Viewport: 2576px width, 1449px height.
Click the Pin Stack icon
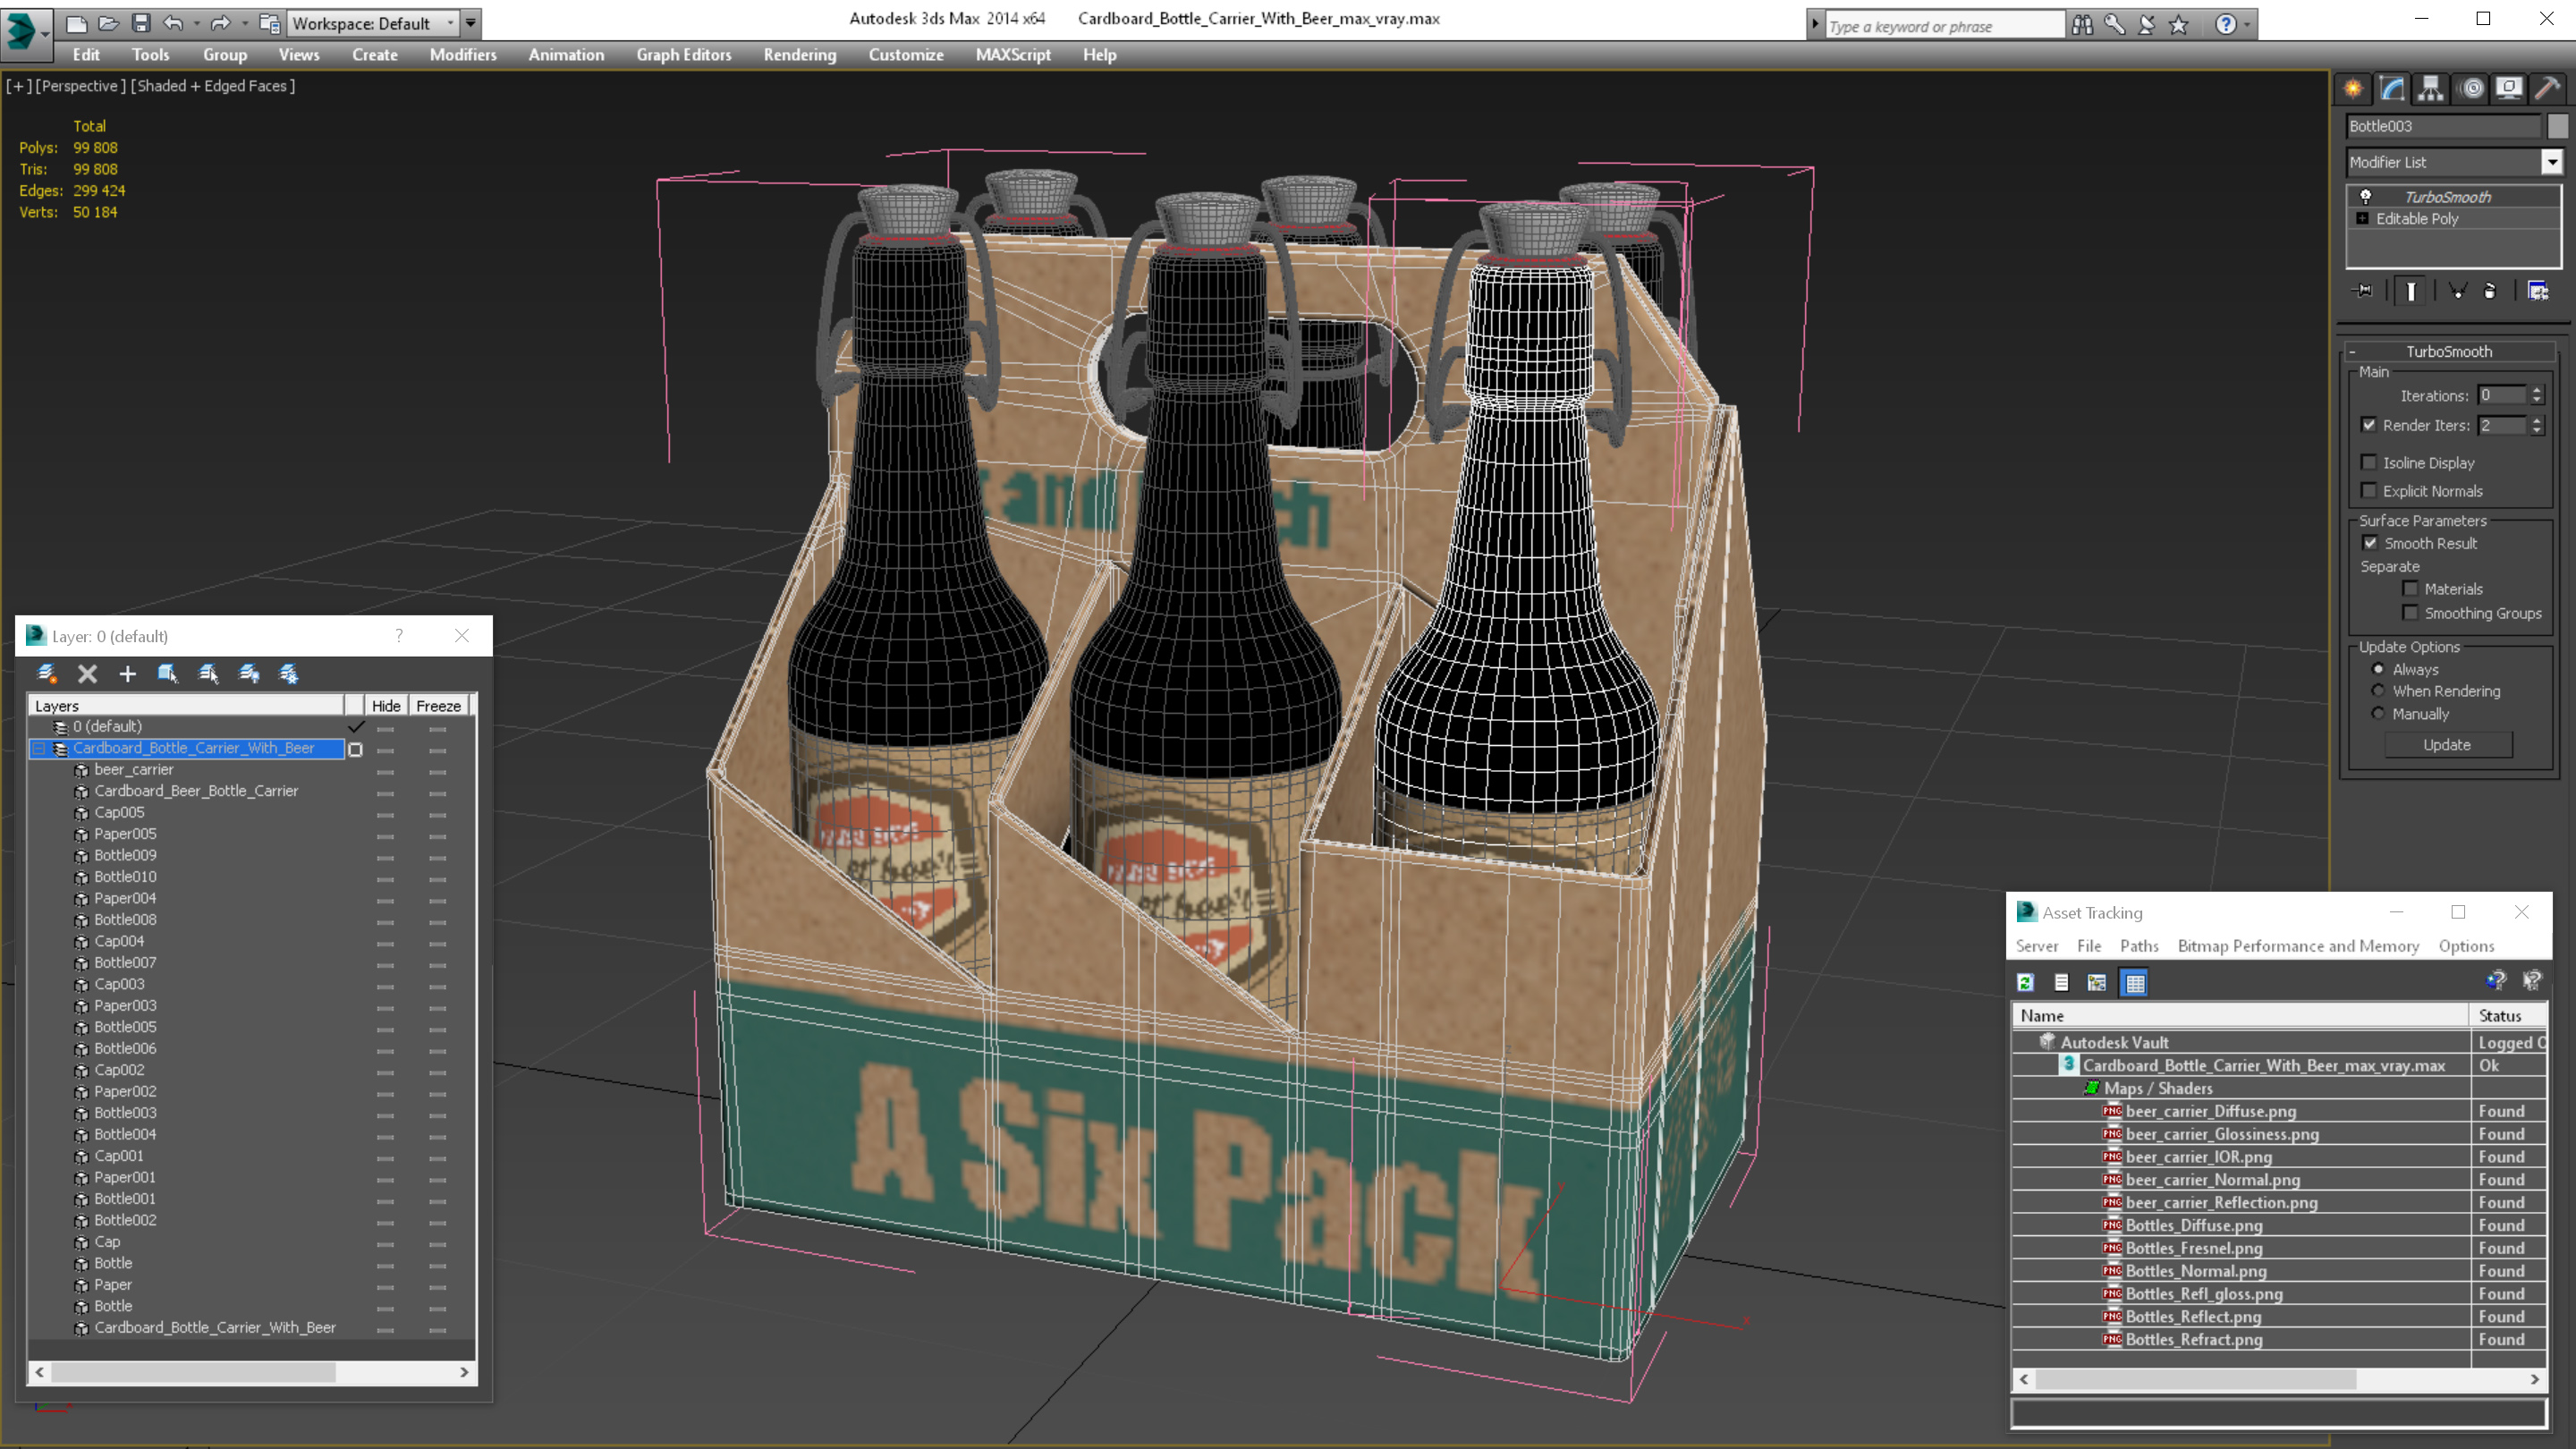coord(2364,291)
